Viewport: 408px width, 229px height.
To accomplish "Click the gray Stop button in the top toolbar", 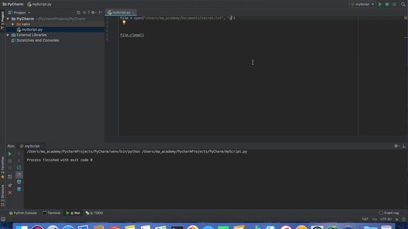I will [x=395, y=4].
